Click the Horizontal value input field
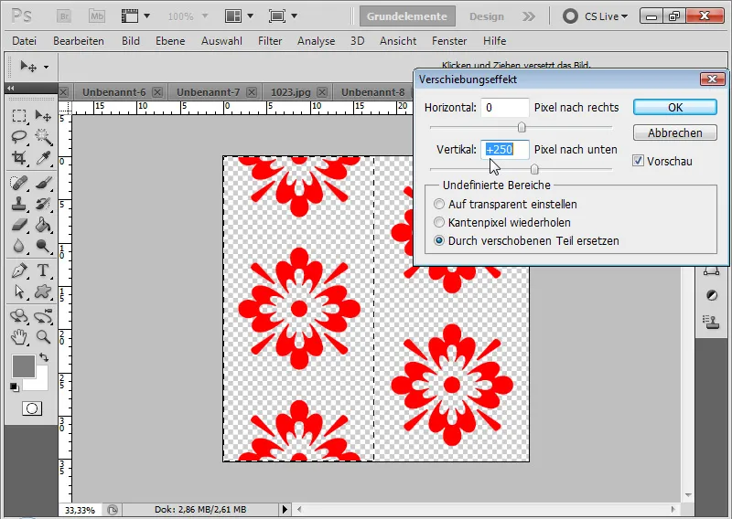Screen dimensions: 732x519 505,108
